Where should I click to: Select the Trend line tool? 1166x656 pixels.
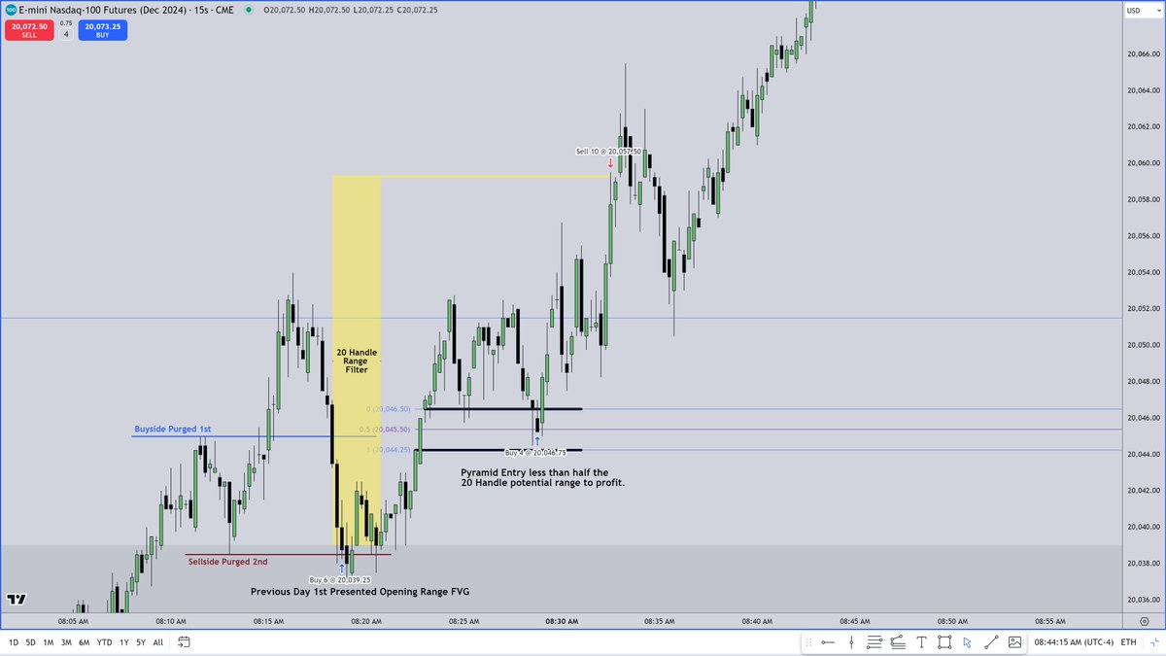[x=991, y=641]
